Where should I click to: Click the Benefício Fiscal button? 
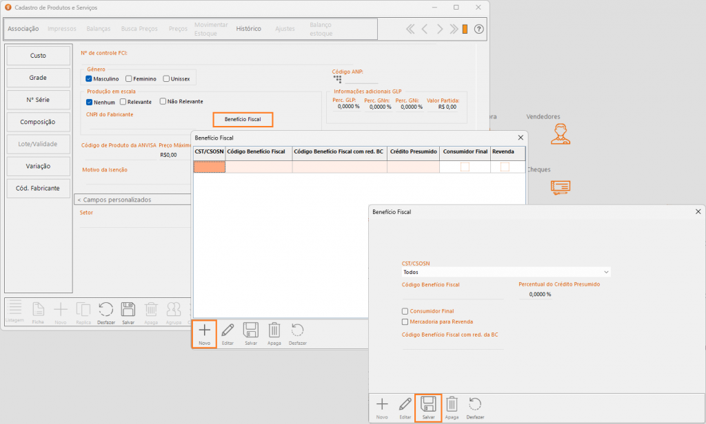coord(243,120)
